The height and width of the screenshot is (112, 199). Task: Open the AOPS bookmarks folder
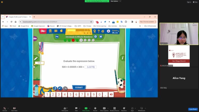[x=78, y=26]
